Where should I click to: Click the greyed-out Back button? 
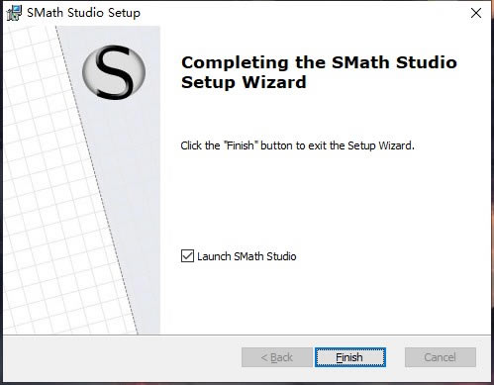click(x=277, y=357)
